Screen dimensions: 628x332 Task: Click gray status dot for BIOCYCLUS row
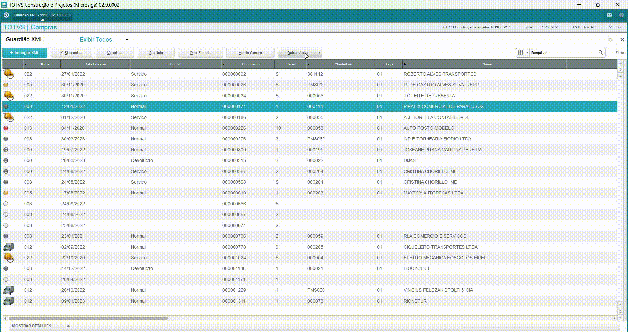coord(6,268)
